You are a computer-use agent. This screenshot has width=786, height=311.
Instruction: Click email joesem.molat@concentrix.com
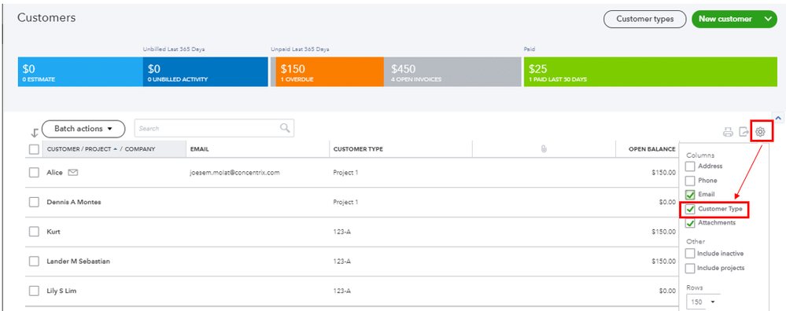pyautogui.click(x=234, y=173)
